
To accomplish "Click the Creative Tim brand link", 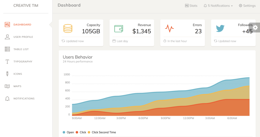I will 26,6.
